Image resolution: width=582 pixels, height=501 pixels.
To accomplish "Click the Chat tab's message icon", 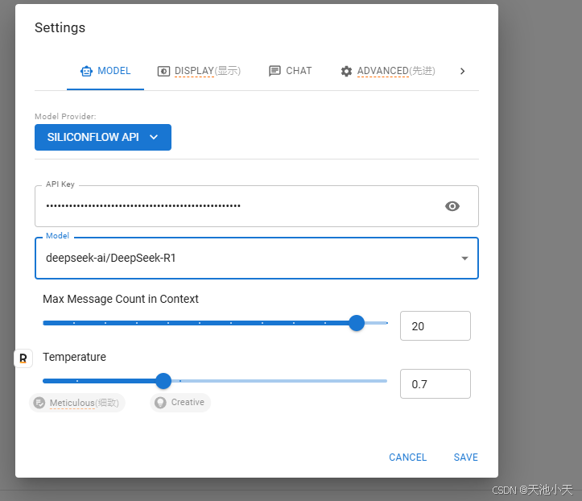I will click(x=274, y=71).
